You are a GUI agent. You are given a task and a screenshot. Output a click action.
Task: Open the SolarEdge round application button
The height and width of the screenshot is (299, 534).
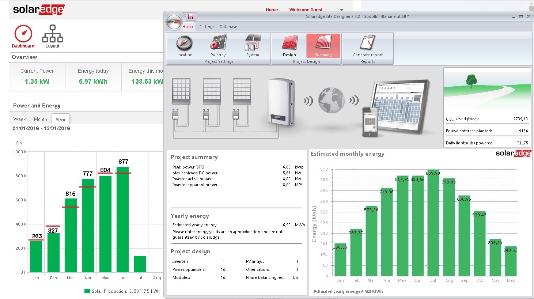[174, 22]
